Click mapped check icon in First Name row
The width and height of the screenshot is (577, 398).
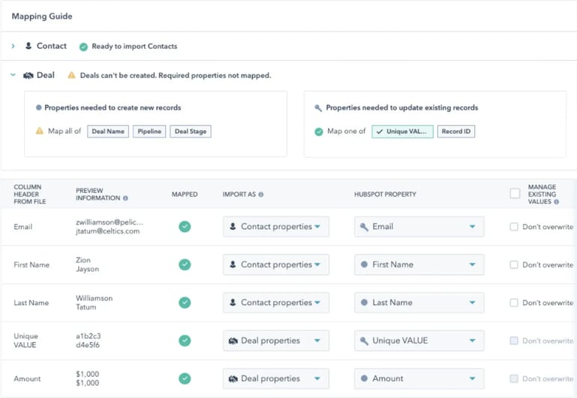(185, 265)
